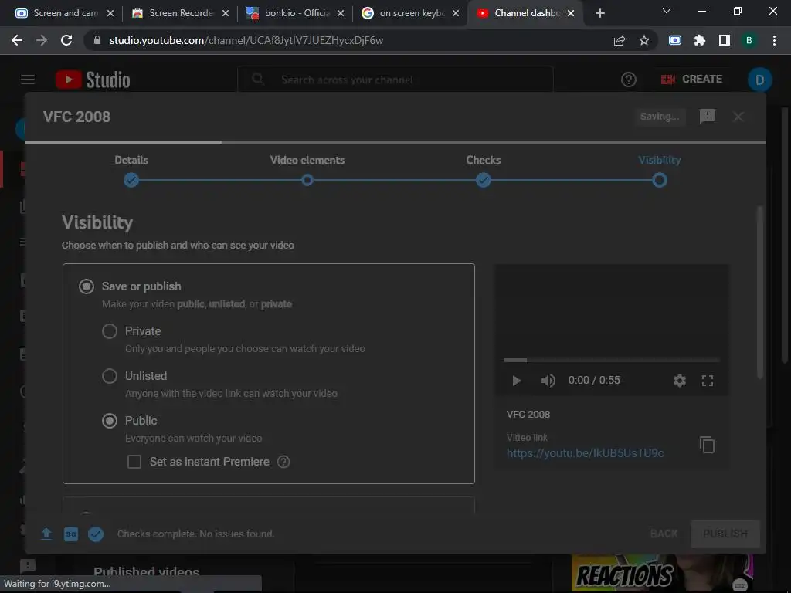Viewport: 791px width, 593px height.
Task: Go to the Visibility step
Action: [x=660, y=171]
